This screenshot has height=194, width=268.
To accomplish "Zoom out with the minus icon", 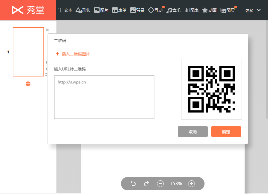I will [160, 184].
